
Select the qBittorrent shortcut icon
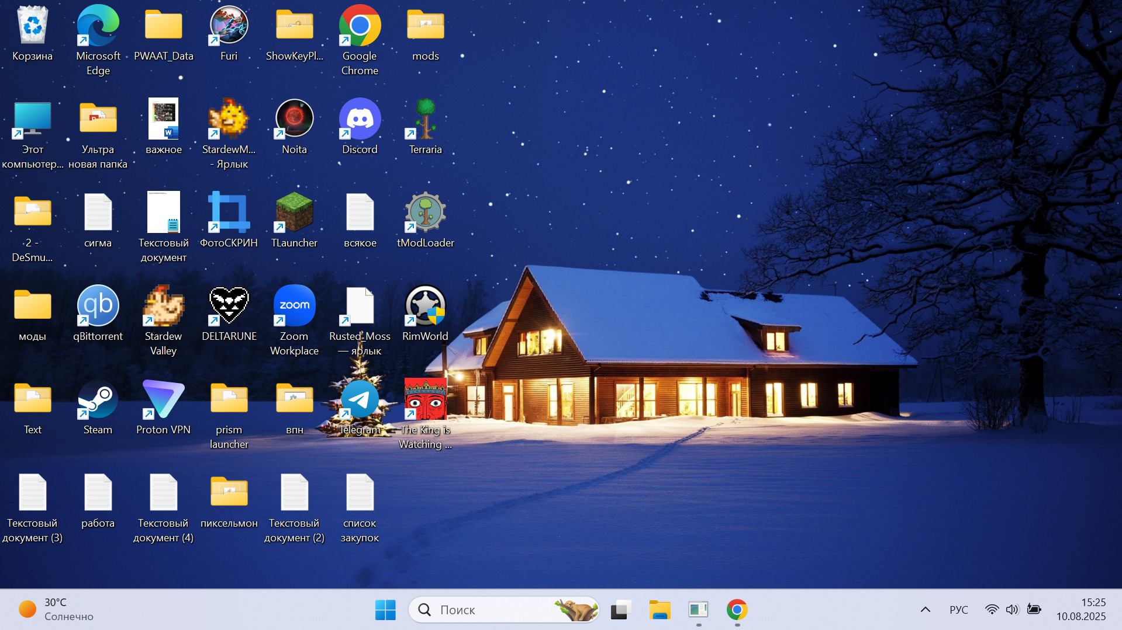98,306
